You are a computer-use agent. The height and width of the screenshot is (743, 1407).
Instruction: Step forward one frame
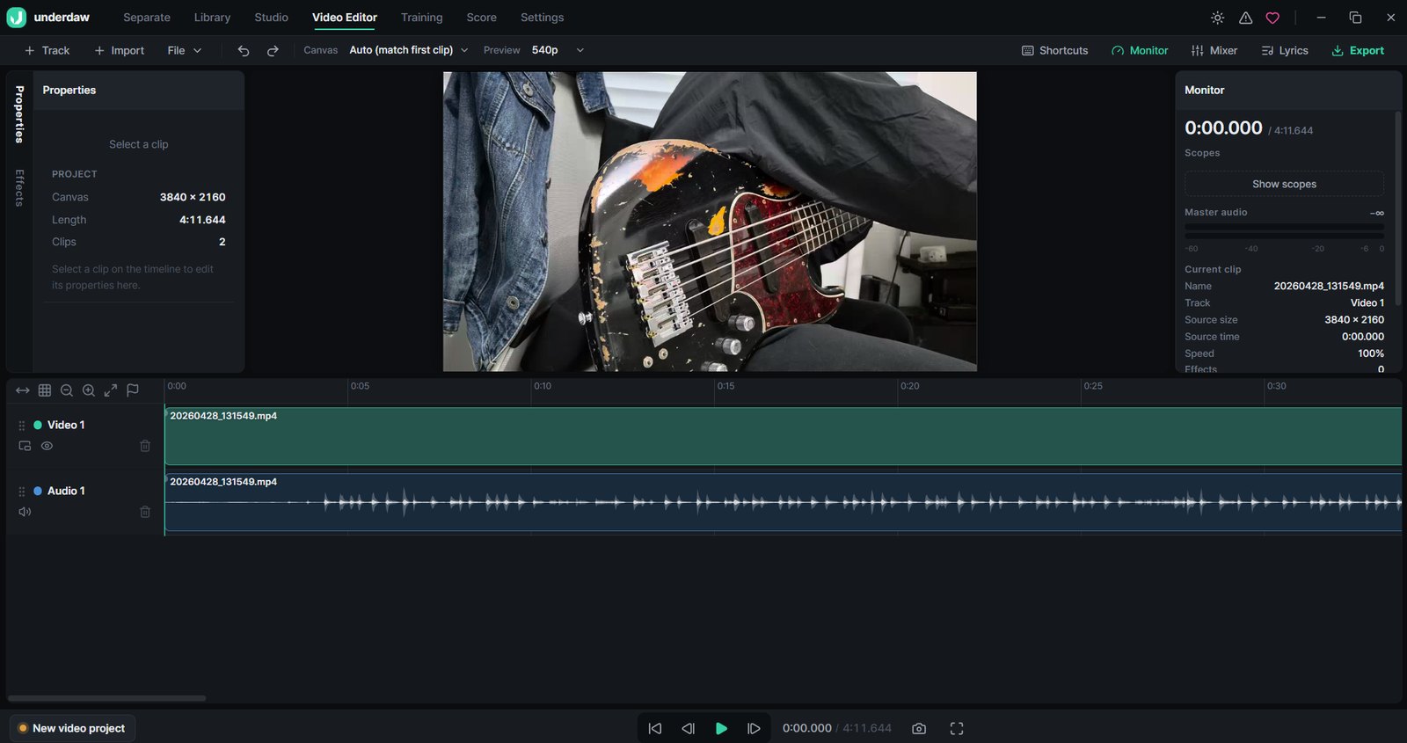click(754, 728)
